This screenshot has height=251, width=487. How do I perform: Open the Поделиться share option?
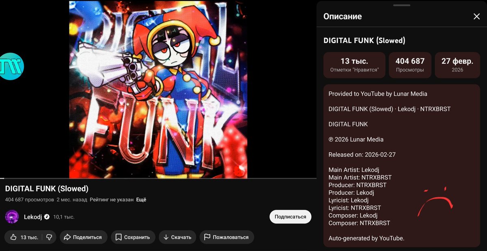point(84,237)
